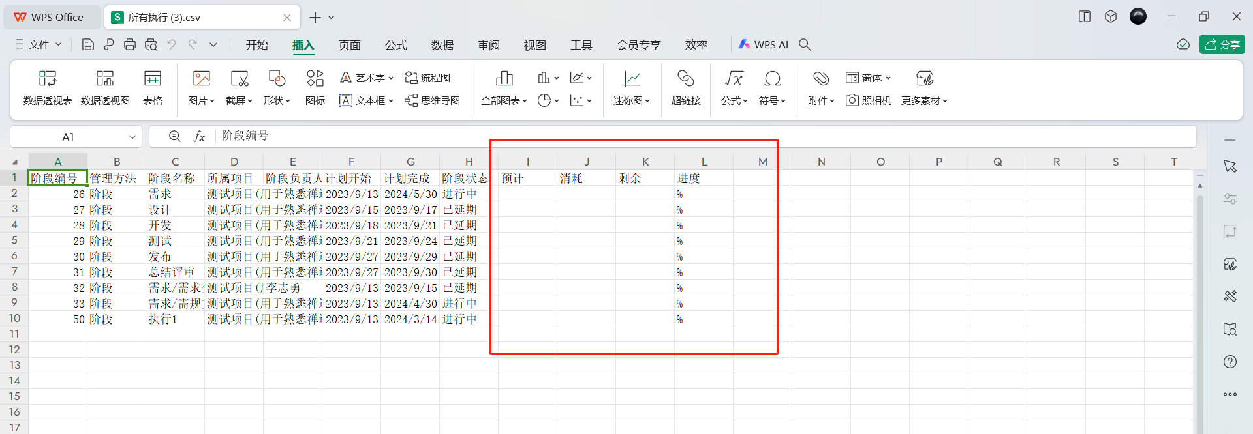Click the 分享 share button
The width and height of the screenshot is (1253, 434).
[x=1222, y=44]
